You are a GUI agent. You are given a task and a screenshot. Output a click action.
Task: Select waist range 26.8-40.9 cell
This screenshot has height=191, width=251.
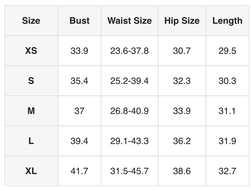pos(130,111)
